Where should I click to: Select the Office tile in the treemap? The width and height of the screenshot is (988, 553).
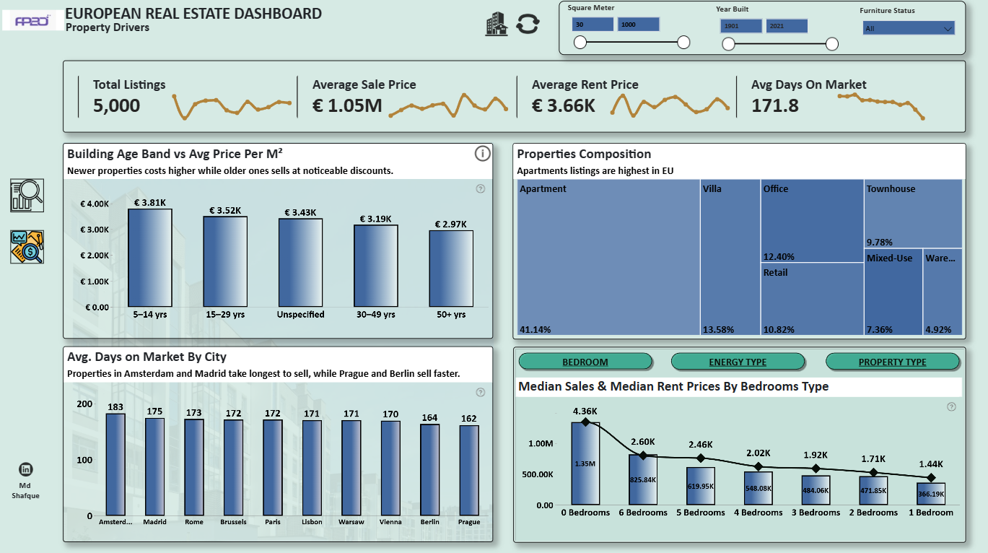click(812, 222)
